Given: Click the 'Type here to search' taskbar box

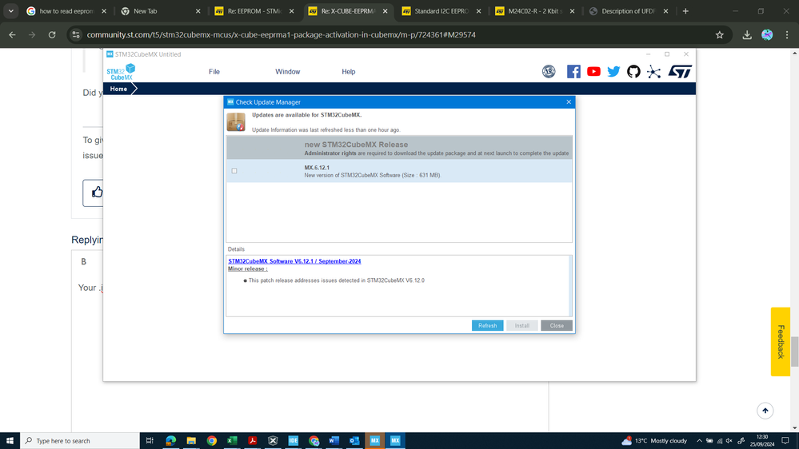Looking at the screenshot, I should click(80, 441).
